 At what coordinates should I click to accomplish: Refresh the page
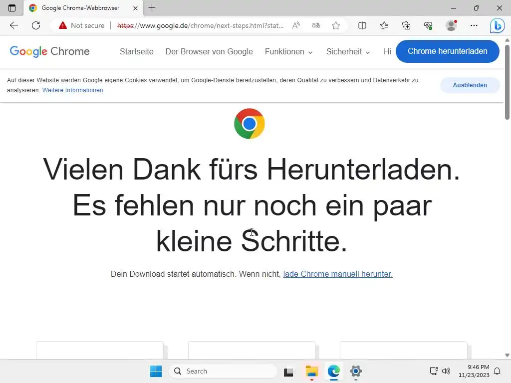(36, 25)
